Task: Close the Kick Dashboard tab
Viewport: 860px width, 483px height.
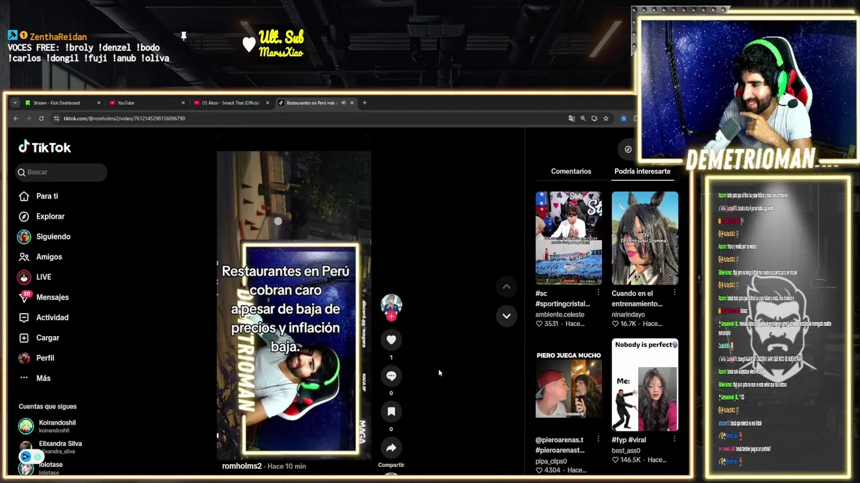Action: tap(99, 103)
